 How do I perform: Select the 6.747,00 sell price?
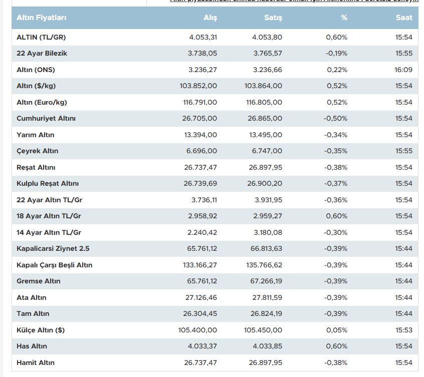(267, 151)
